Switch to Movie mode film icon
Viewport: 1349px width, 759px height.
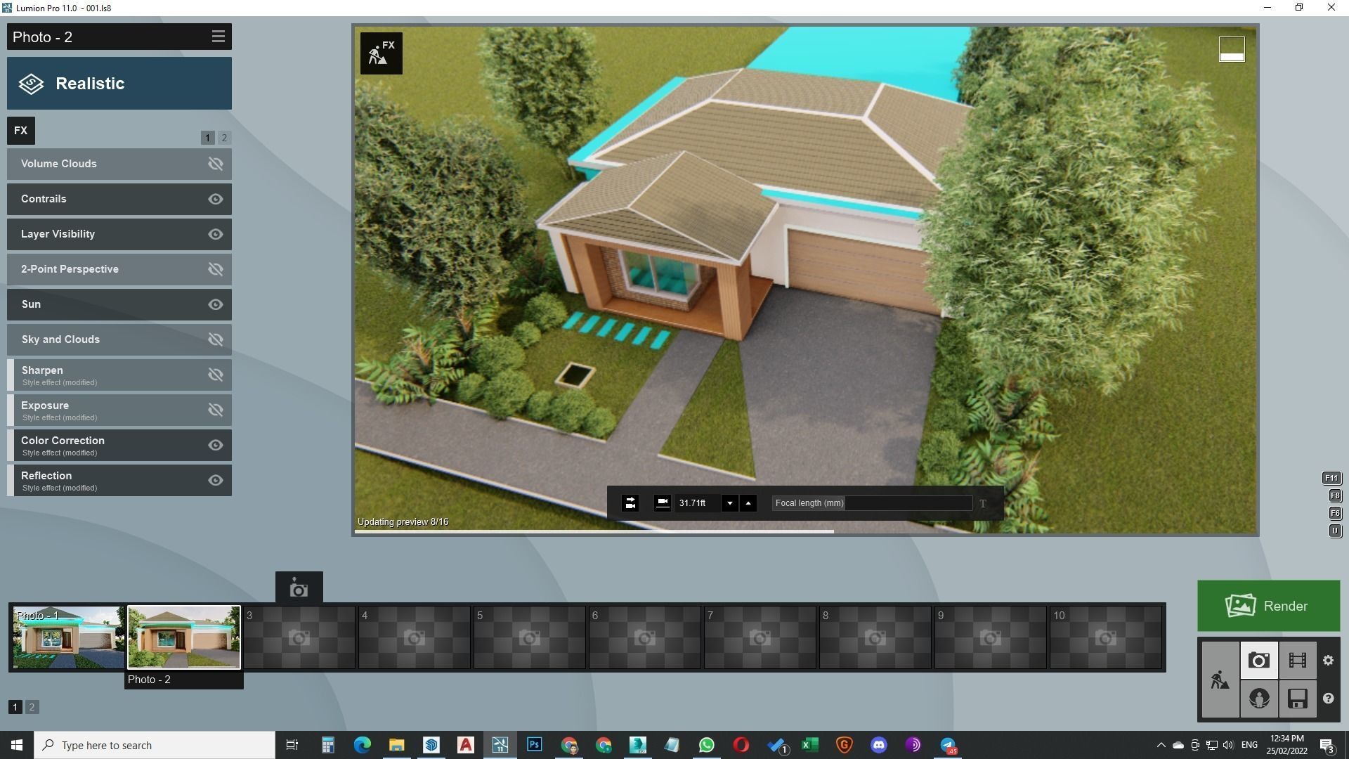[x=1297, y=660]
